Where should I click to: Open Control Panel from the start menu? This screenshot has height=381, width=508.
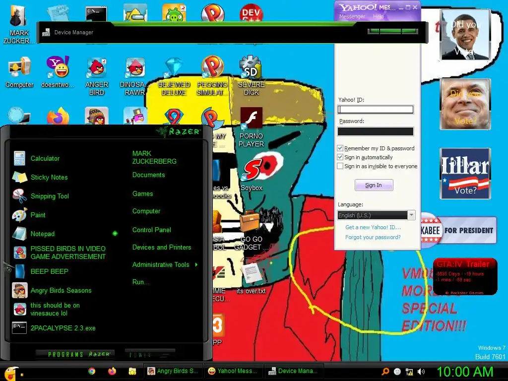click(x=152, y=230)
